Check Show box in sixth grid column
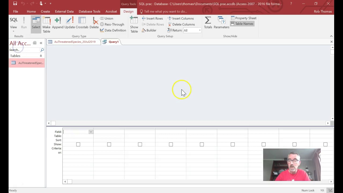Screen dimensions: 343x193 tap(233, 144)
